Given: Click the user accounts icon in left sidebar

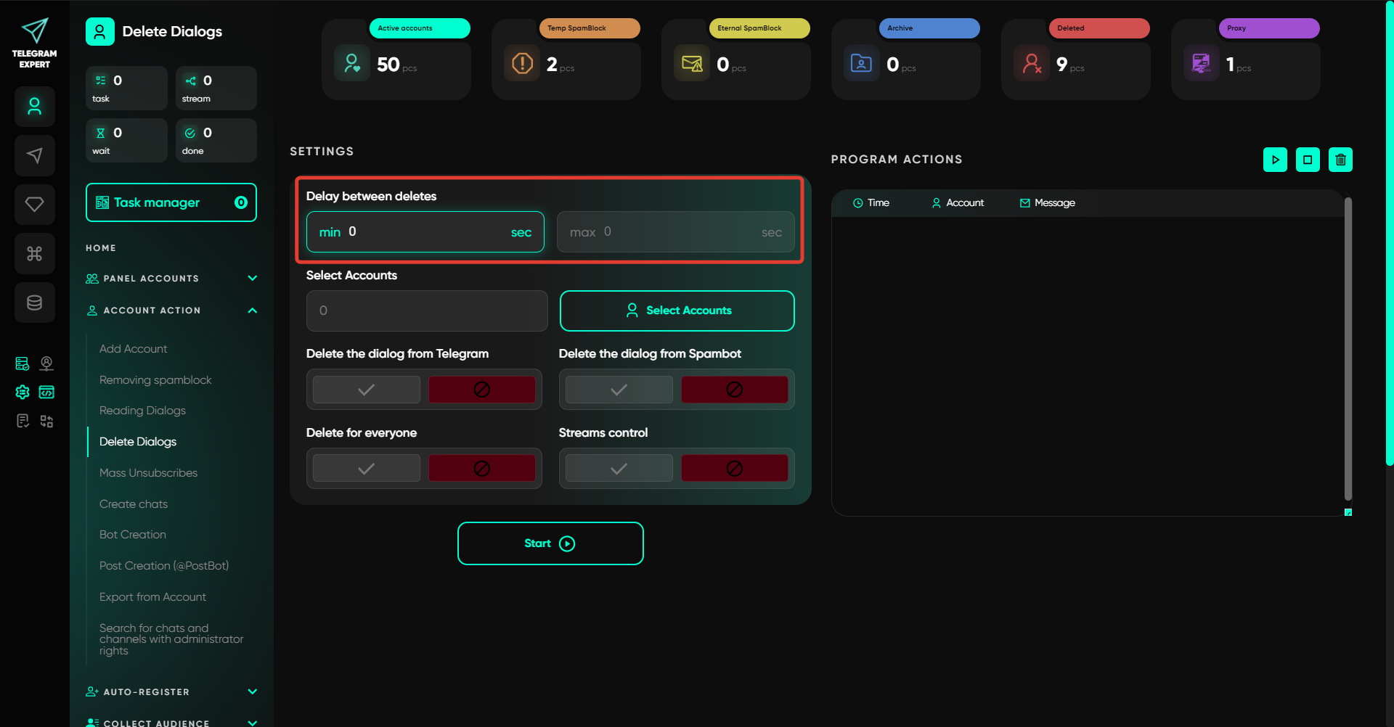Looking at the screenshot, I should pyautogui.click(x=34, y=107).
